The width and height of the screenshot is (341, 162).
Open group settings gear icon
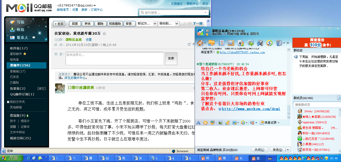(x=279, y=43)
